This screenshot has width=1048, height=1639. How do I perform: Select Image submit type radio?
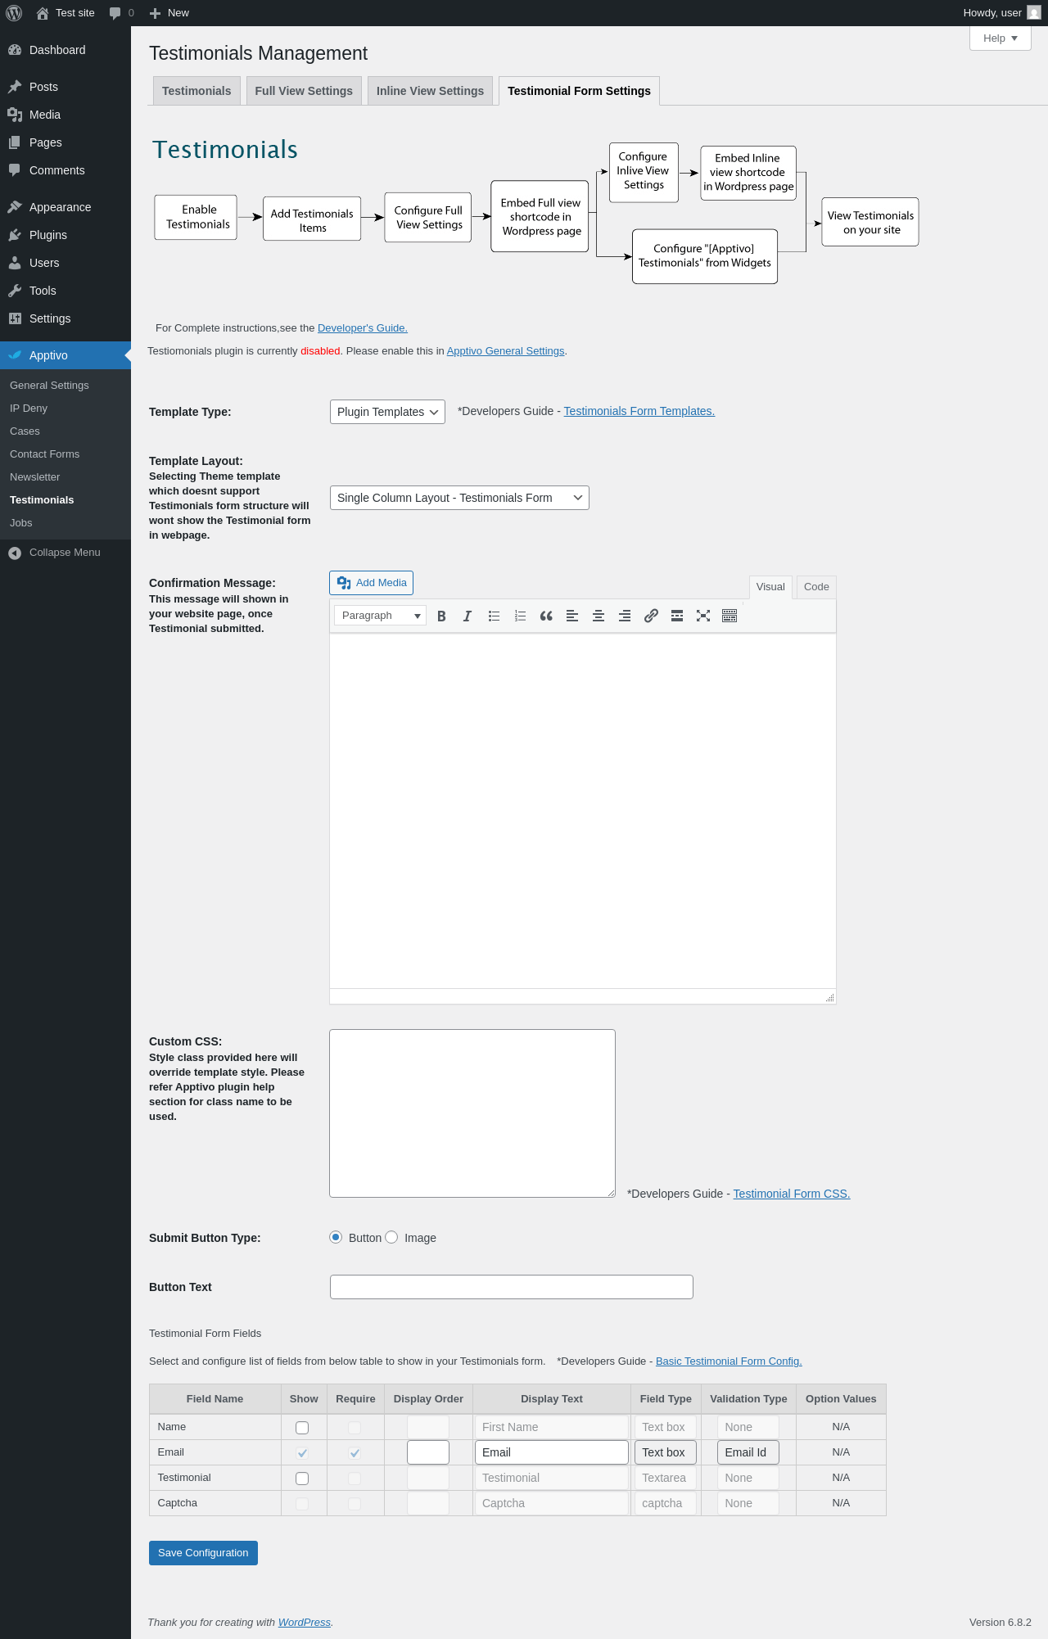click(x=391, y=1237)
